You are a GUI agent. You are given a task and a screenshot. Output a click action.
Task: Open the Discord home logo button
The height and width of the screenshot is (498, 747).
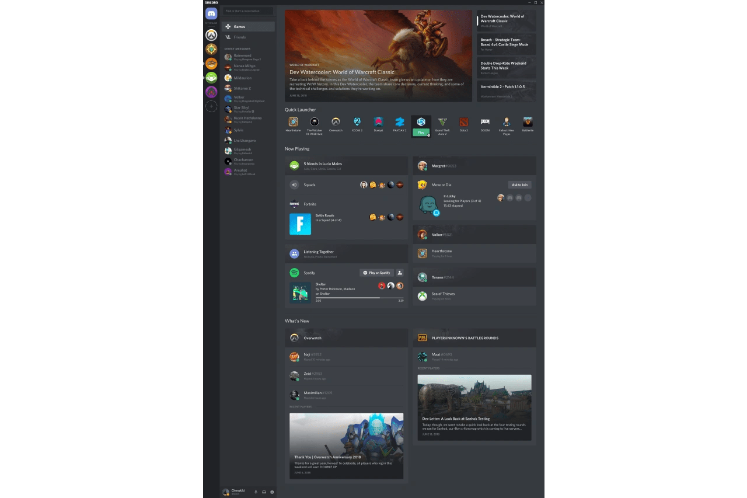pyautogui.click(x=211, y=13)
